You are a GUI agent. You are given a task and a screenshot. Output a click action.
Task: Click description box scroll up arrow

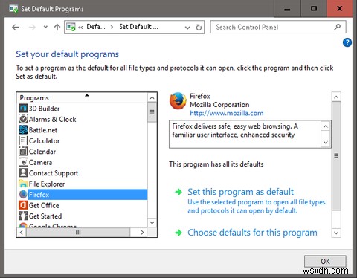326,126
